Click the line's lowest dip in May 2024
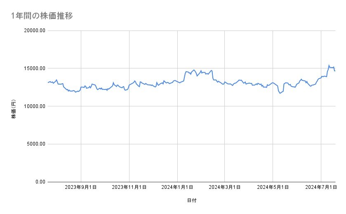This screenshot has height=214, width=346. pos(280,93)
